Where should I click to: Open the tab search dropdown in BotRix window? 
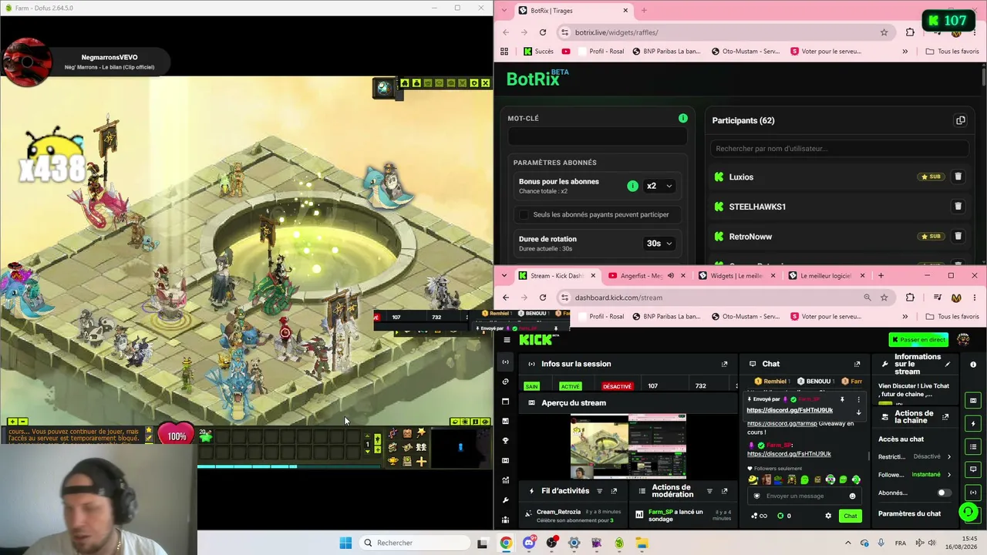click(504, 11)
